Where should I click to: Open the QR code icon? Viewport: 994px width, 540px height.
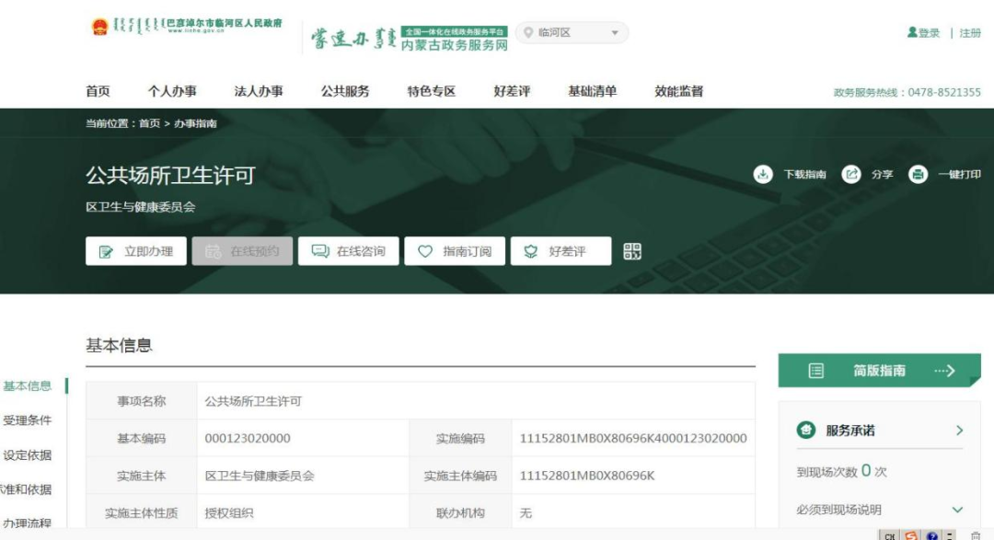click(631, 251)
